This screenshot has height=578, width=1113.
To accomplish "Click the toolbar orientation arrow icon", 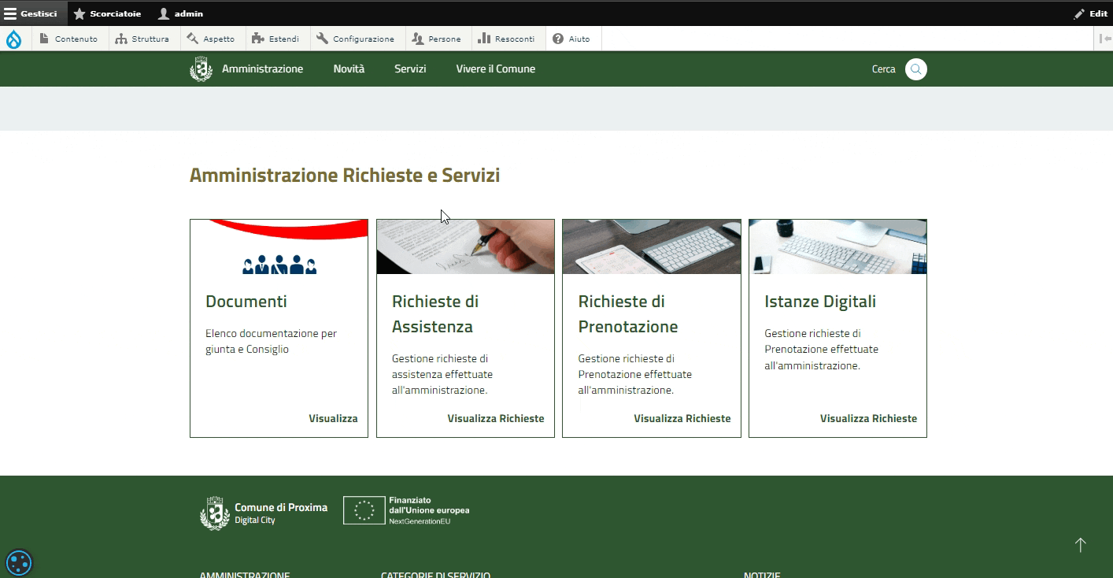I will (1107, 39).
